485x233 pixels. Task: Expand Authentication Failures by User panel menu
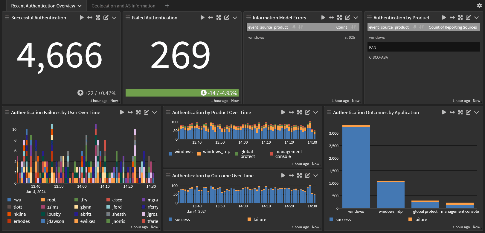154,112
